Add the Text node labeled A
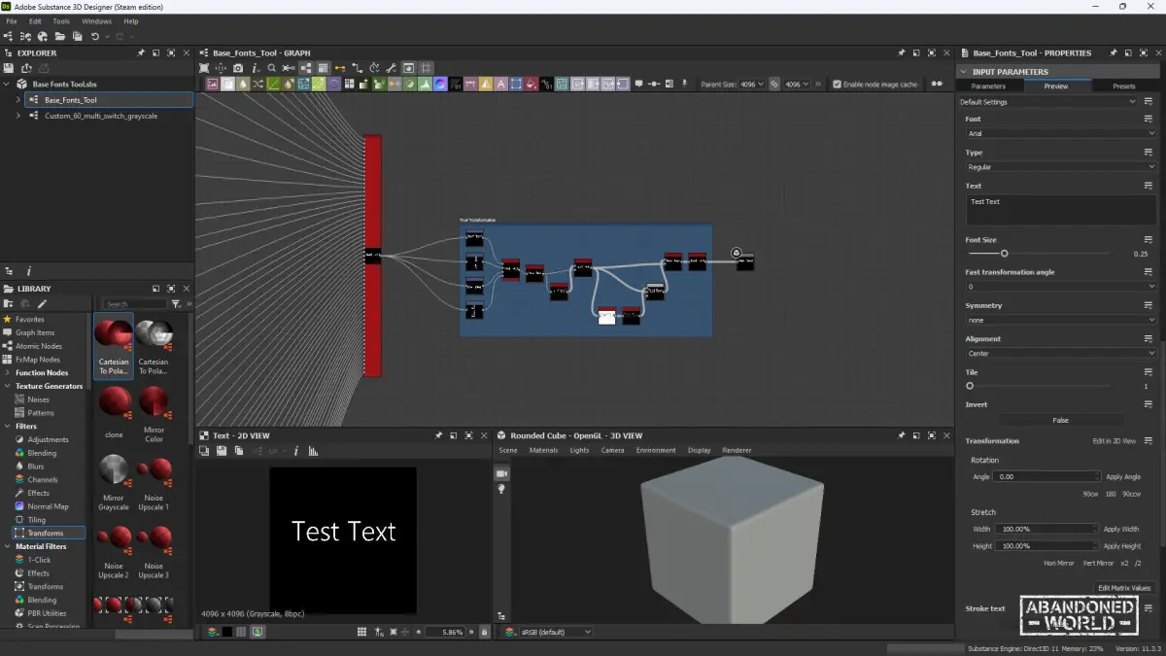The height and width of the screenshot is (656, 1166). tap(500, 85)
